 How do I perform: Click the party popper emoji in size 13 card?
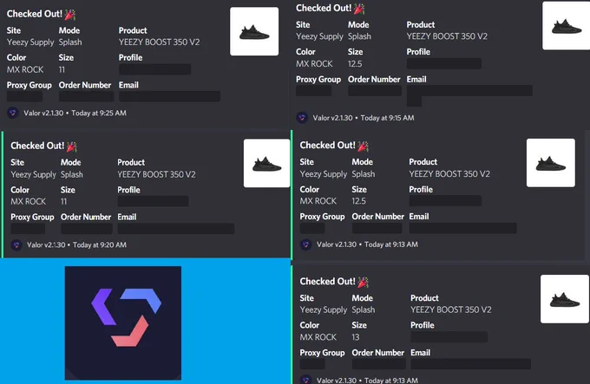point(363,282)
